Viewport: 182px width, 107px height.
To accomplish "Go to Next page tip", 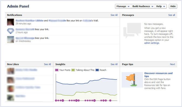I will coord(172,64).
